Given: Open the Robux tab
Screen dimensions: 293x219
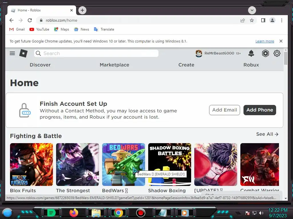Looking at the screenshot, I should point(251,65).
